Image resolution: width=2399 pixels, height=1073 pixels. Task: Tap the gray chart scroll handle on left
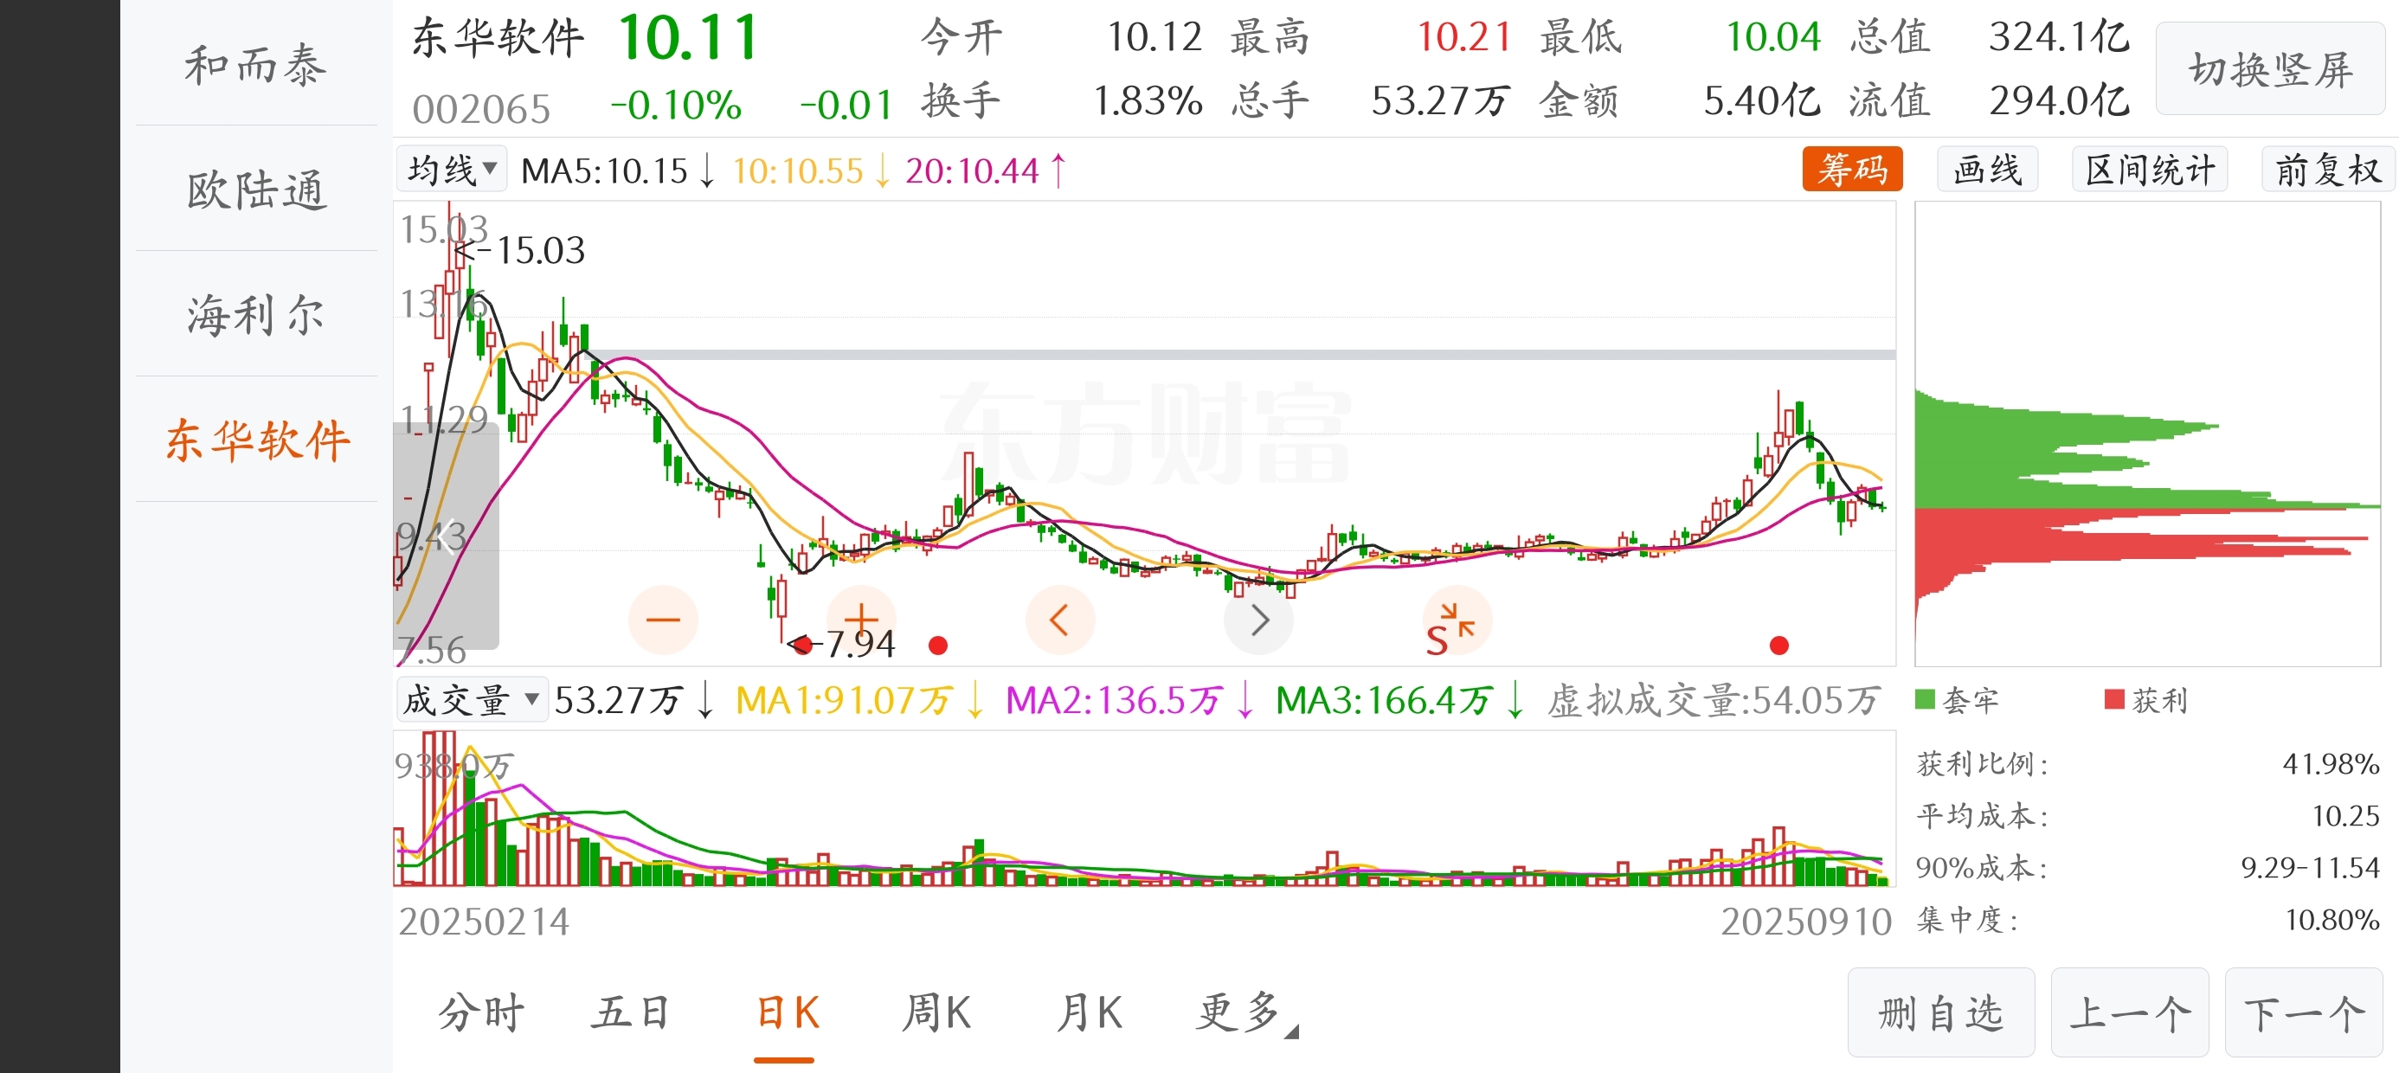[x=446, y=536]
